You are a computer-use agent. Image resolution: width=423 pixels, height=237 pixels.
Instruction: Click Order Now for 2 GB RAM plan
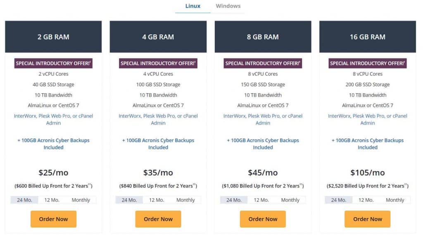click(53, 219)
